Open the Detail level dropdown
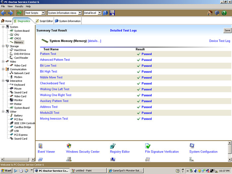The width and height of the screenshot is (232, 174). (100, 13)
